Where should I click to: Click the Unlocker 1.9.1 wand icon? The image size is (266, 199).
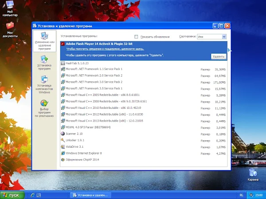point(63,140)
